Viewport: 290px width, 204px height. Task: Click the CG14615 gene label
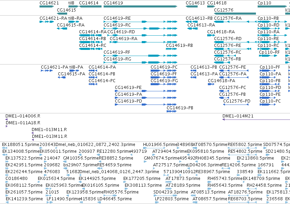[x=66, y=10]
